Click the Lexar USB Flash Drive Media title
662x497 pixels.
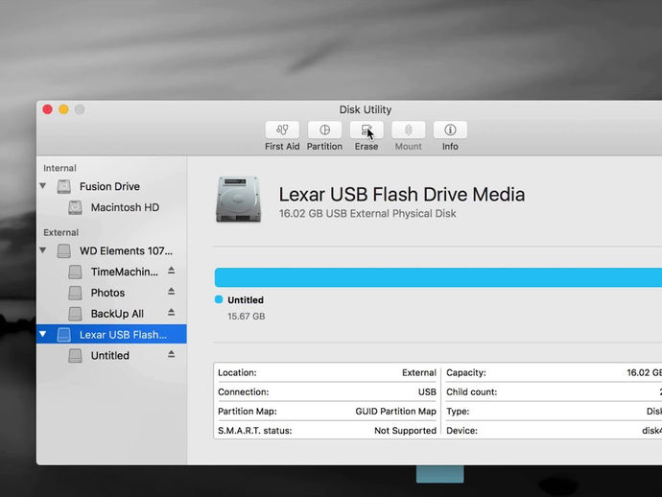tap(401, 195)
